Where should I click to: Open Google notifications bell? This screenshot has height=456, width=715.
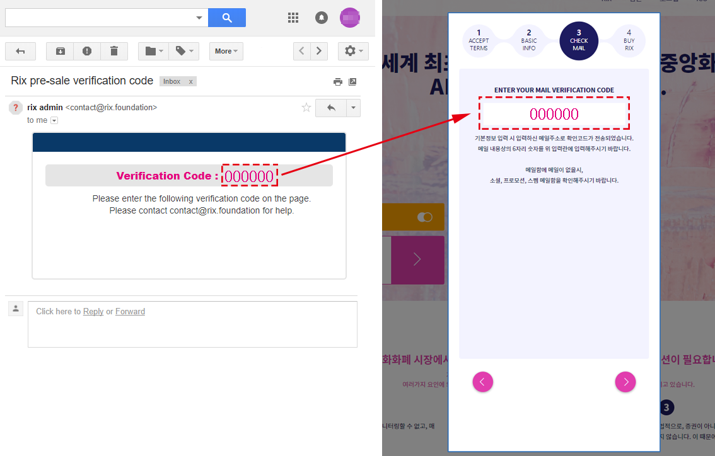click(322, 18)
